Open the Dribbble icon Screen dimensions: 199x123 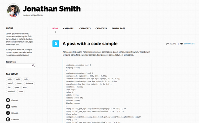point(8,113)
